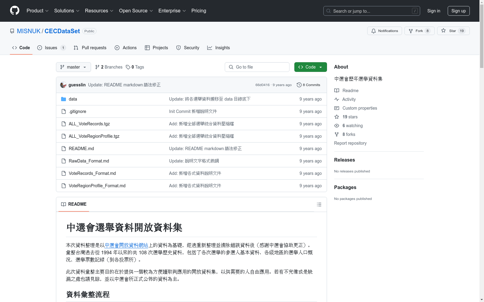Open the CECDataSet repository link

62,31
